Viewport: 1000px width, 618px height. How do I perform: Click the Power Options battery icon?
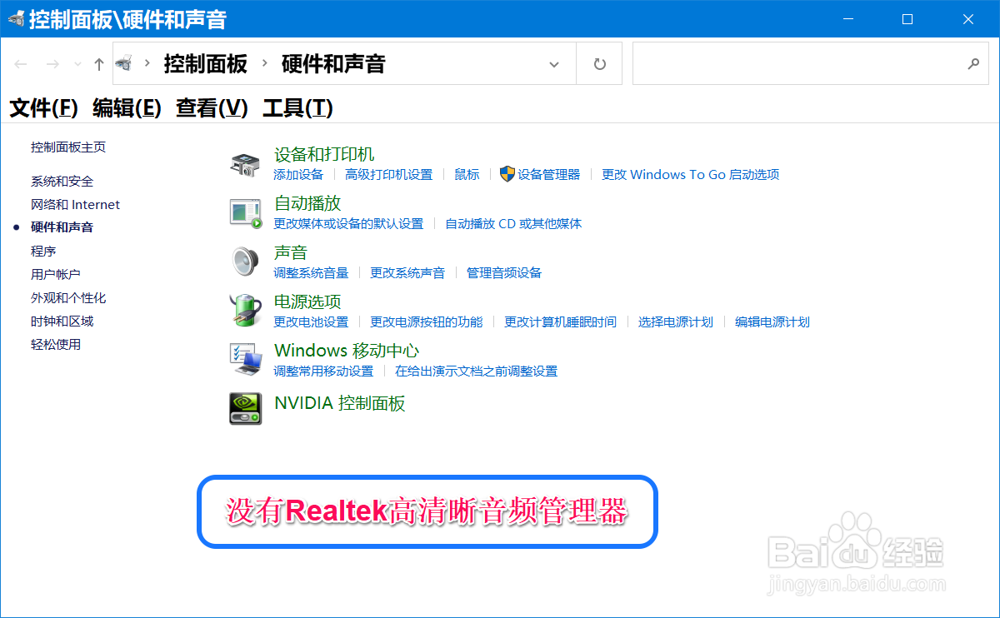coord(245,310)
